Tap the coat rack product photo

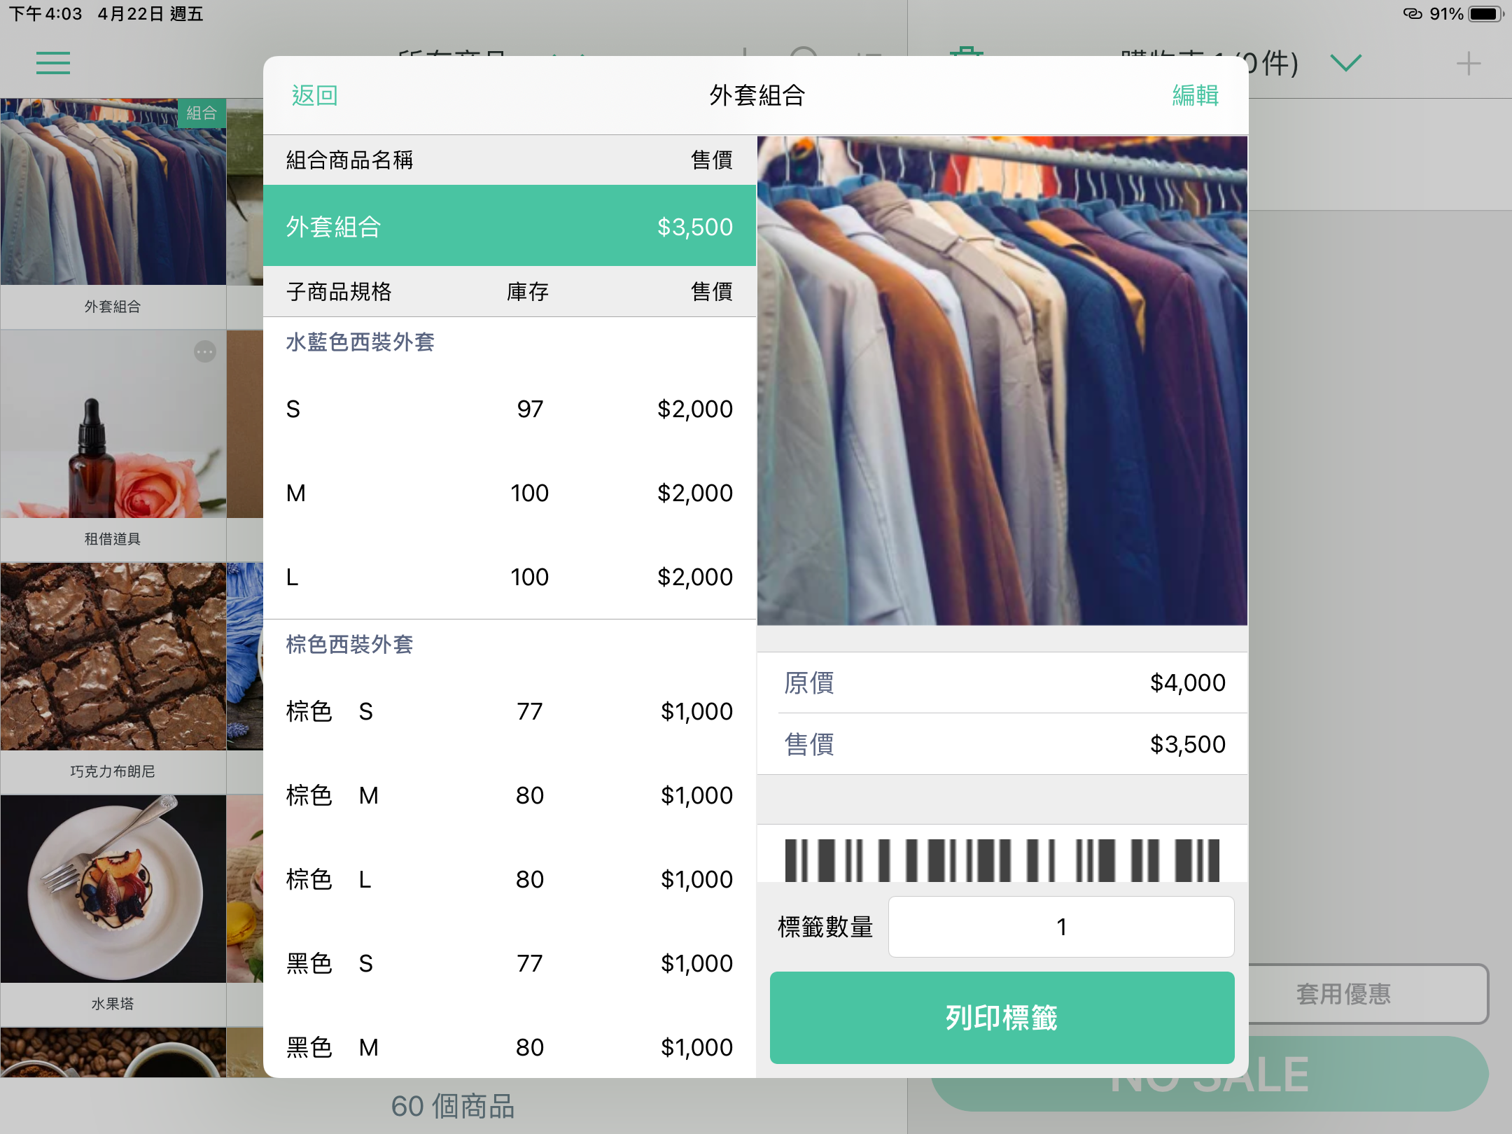point(1002,381)
